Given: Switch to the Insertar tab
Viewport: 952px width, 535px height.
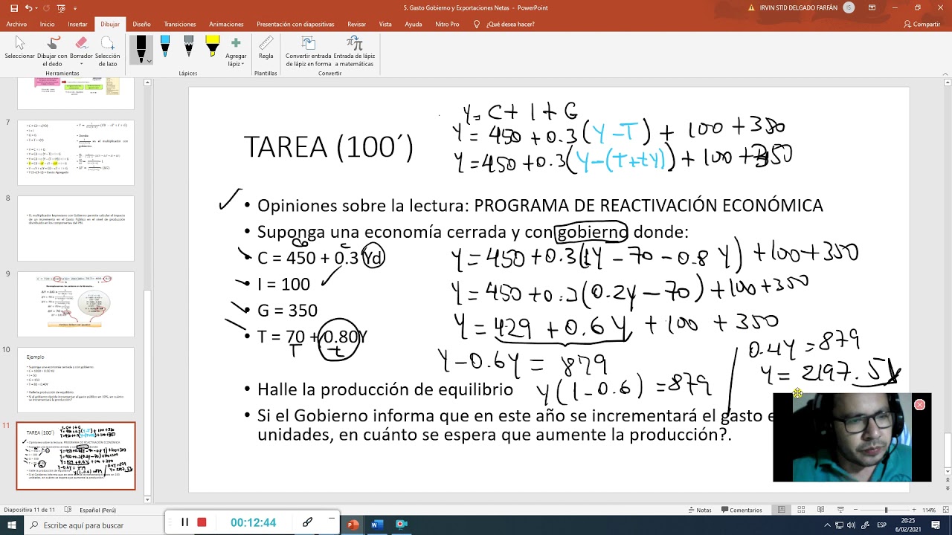Looking at the screenshot, I should 77,24.
